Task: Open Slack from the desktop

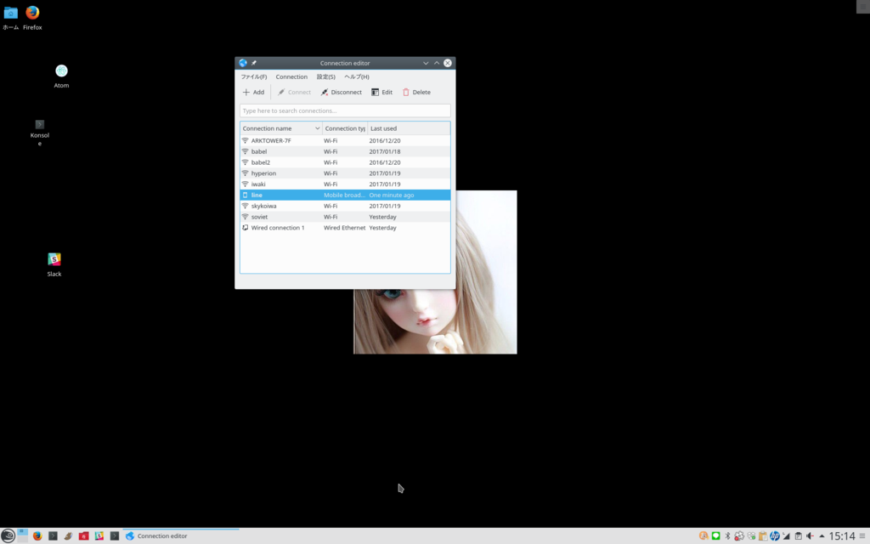Action: tap(54, 258)
